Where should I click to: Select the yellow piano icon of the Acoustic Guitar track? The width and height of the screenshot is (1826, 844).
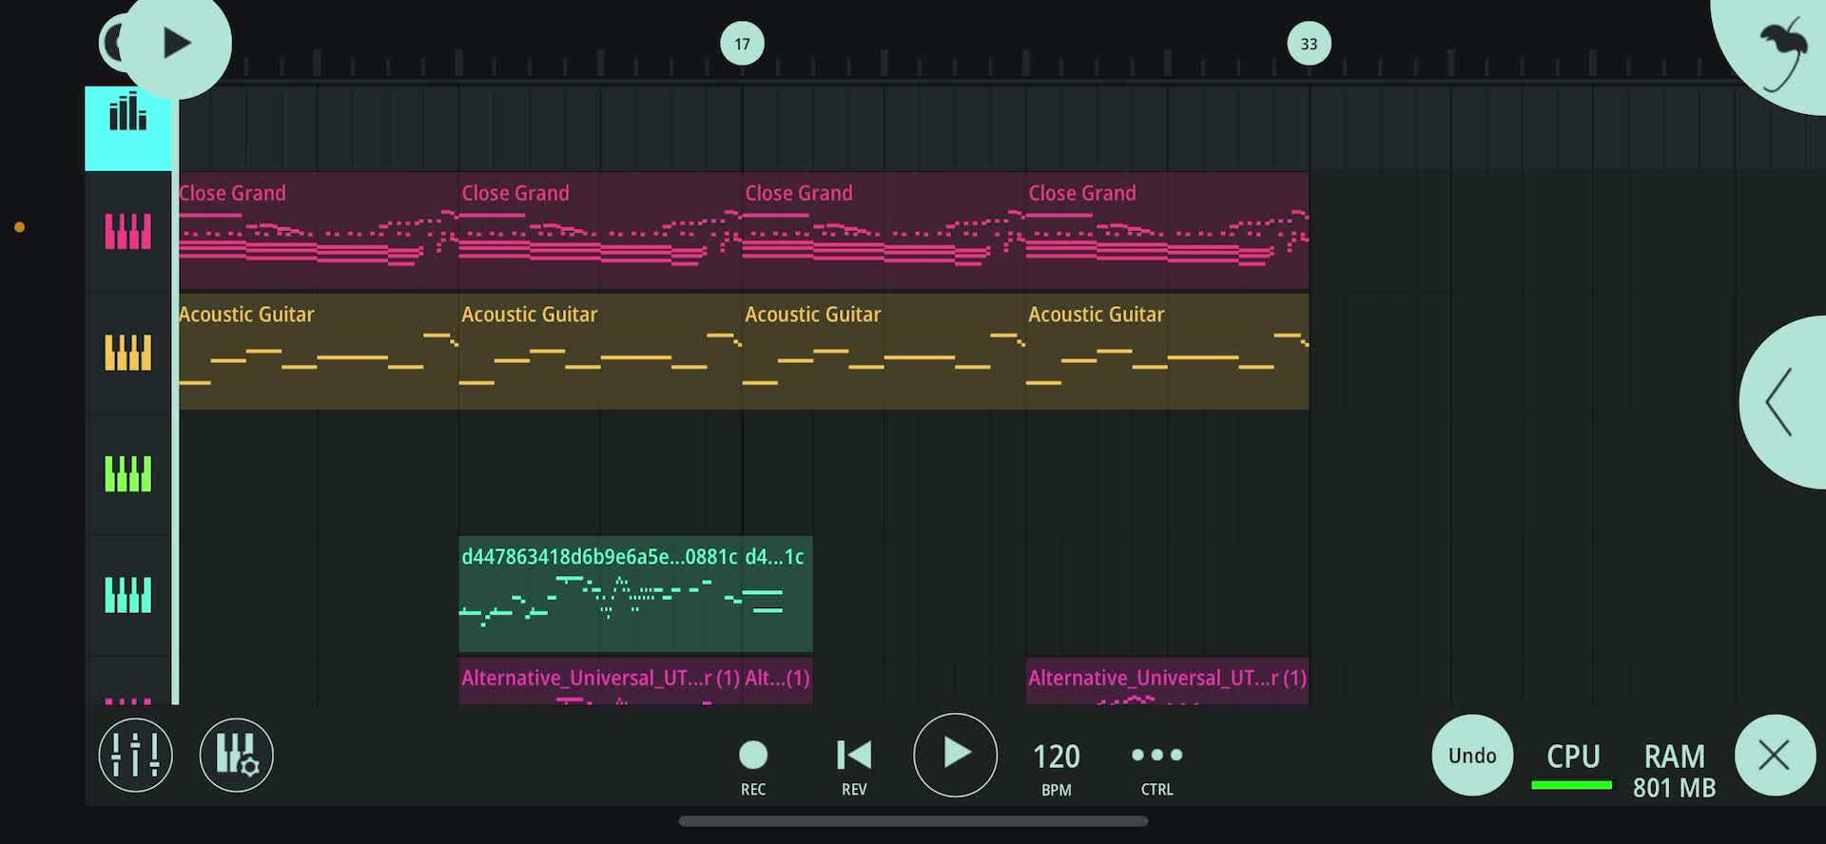click(x=128, y=353)
